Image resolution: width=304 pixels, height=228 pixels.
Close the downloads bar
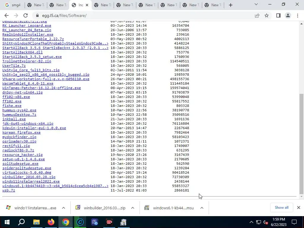[299, 208]
